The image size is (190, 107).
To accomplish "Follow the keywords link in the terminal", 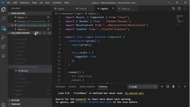I will click(x=81, y=99).
